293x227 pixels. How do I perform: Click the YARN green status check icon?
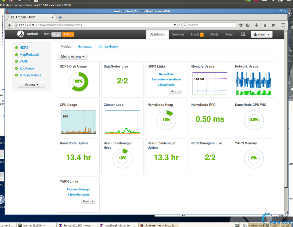click(16, 62)
